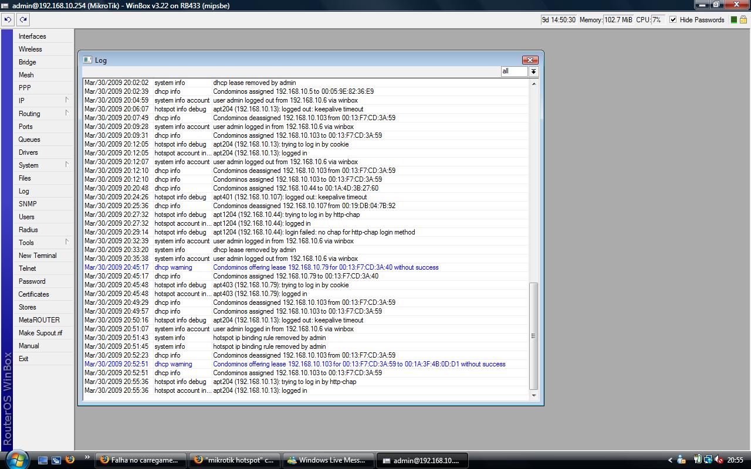This screenshot has width=751, height=469.
Task: Switch to 'Falha no carregame...' Firefox taskbar button
Action: [141, 460]
